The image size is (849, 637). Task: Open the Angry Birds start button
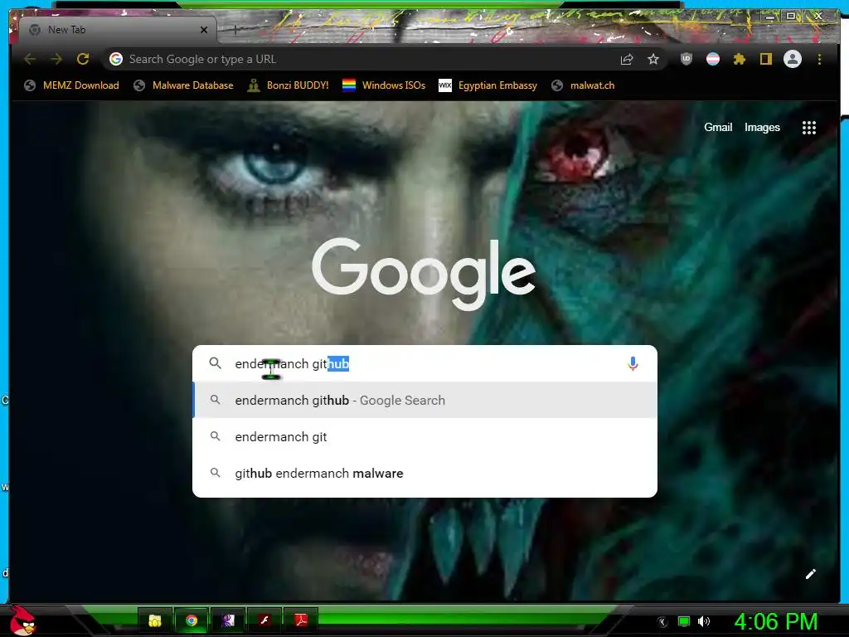22,620
